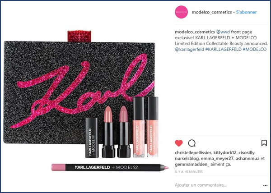Click the IL Y A 15 MINUTES timestamp

(x=189, y=172)
